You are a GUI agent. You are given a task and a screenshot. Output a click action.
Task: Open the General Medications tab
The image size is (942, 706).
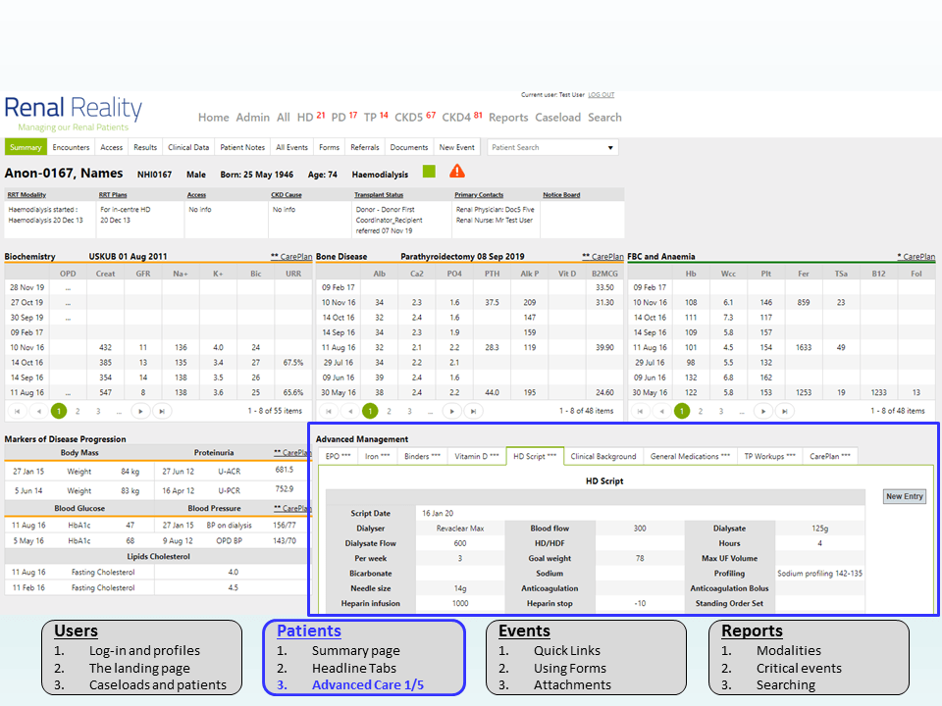pos(690,456)
